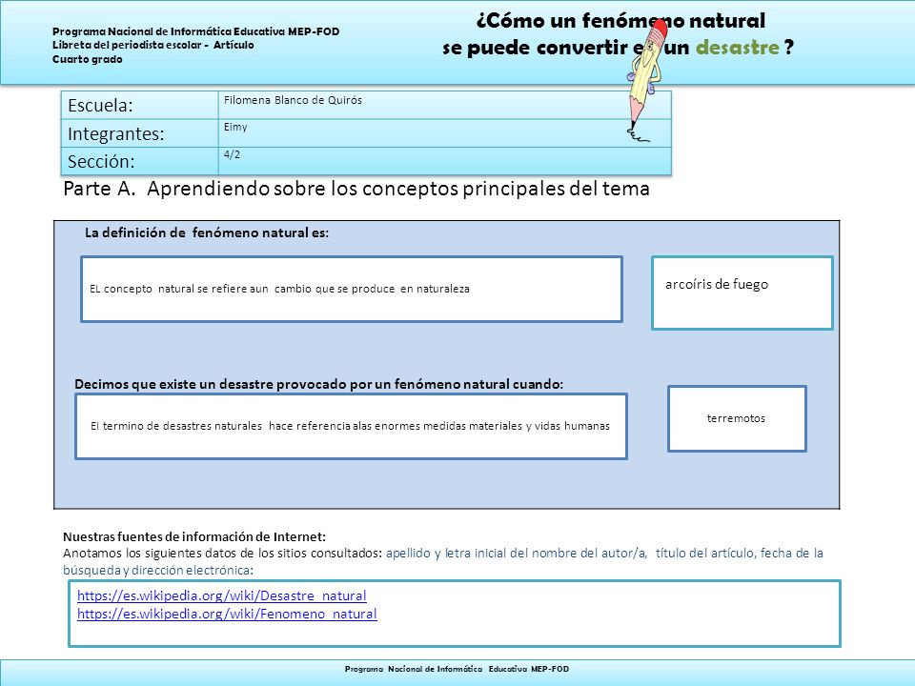Click the 'Integrantes:' label cell
The image size is (915, 686).
click(139, 133)
